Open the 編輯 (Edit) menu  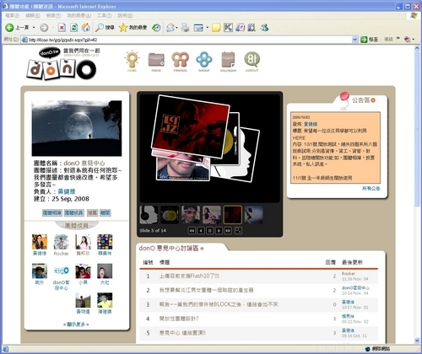[x=33, y=15]
